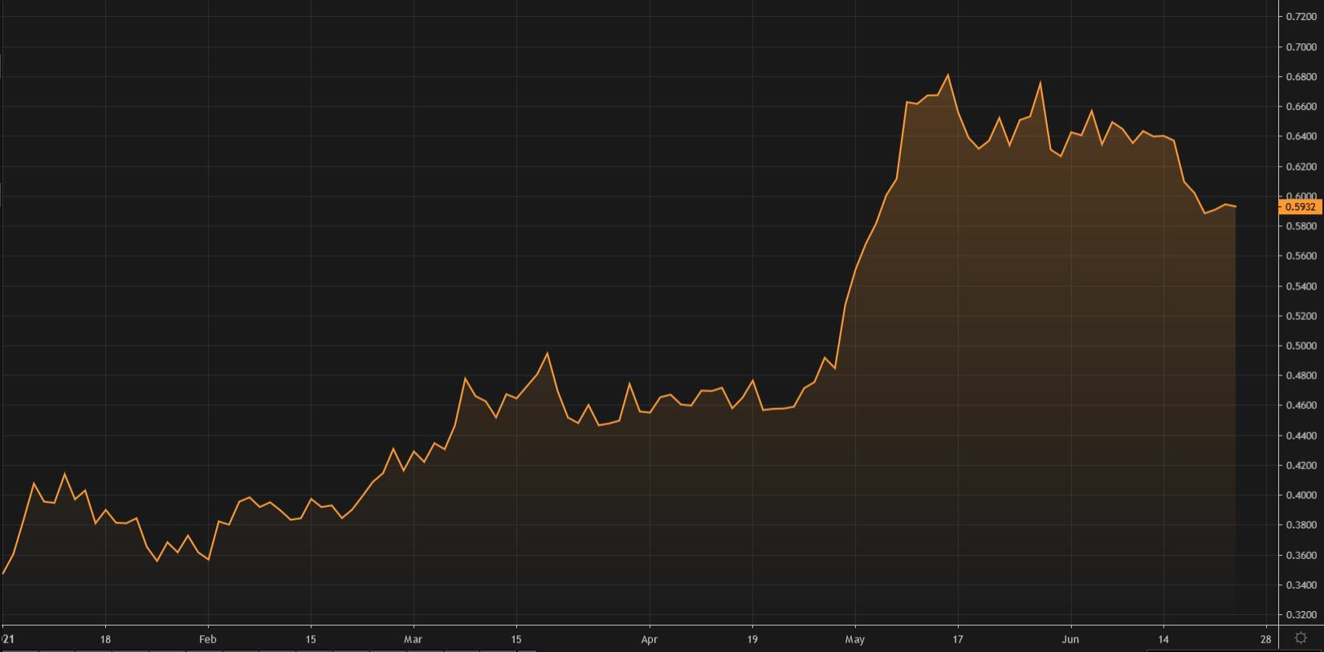Click the current price label 0.5932

(x=1300, y=207)
